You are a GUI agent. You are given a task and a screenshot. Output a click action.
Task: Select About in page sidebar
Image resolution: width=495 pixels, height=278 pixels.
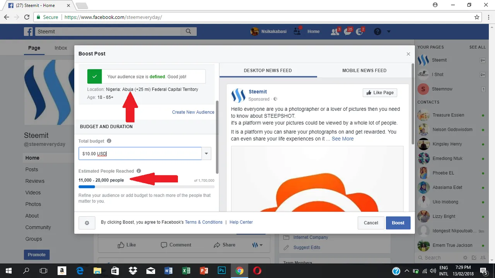click(32, 216)
